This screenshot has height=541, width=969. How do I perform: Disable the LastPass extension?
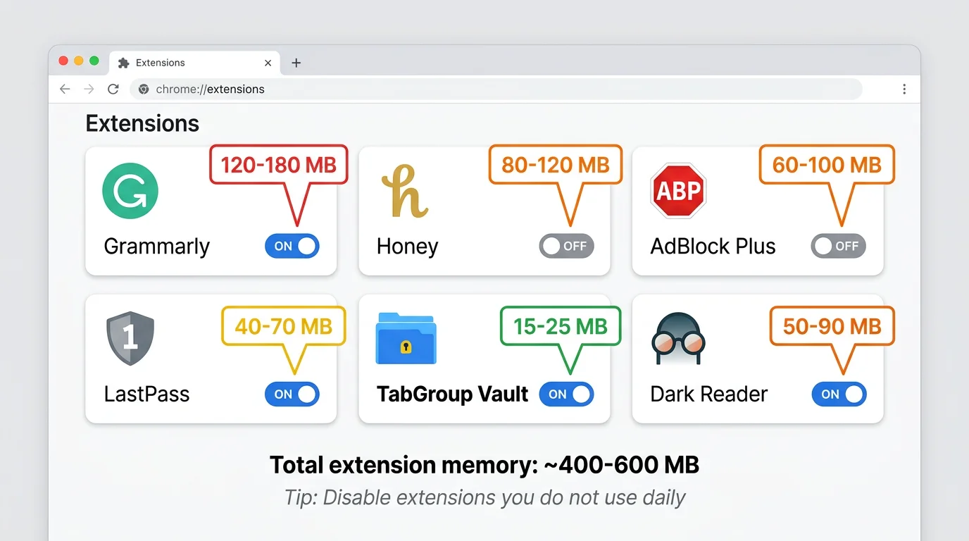(x=292, y=394)
